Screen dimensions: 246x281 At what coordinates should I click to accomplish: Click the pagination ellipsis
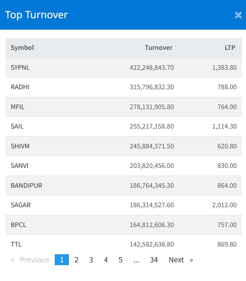[x=136, y=260]
